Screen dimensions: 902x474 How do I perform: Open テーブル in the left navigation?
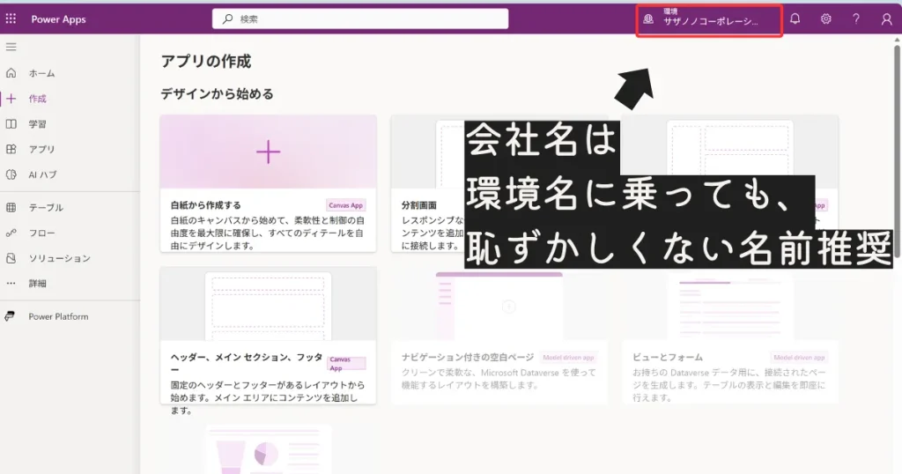coord(46,208)
